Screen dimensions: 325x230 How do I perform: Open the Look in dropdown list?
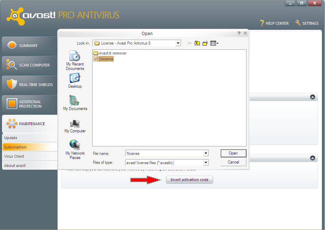pyautogui.click(x=179, y=43)
